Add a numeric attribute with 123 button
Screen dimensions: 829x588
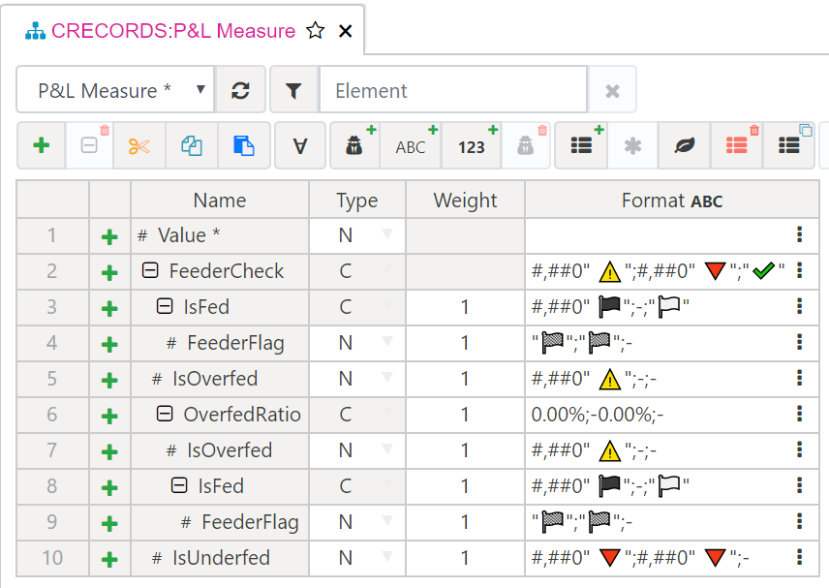[x=472, y=146]
